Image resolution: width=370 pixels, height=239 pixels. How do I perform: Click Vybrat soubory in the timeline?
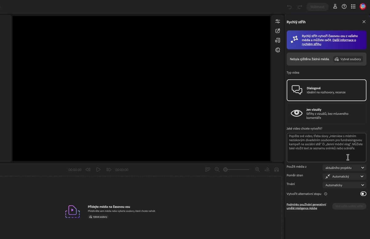[98, 217]
